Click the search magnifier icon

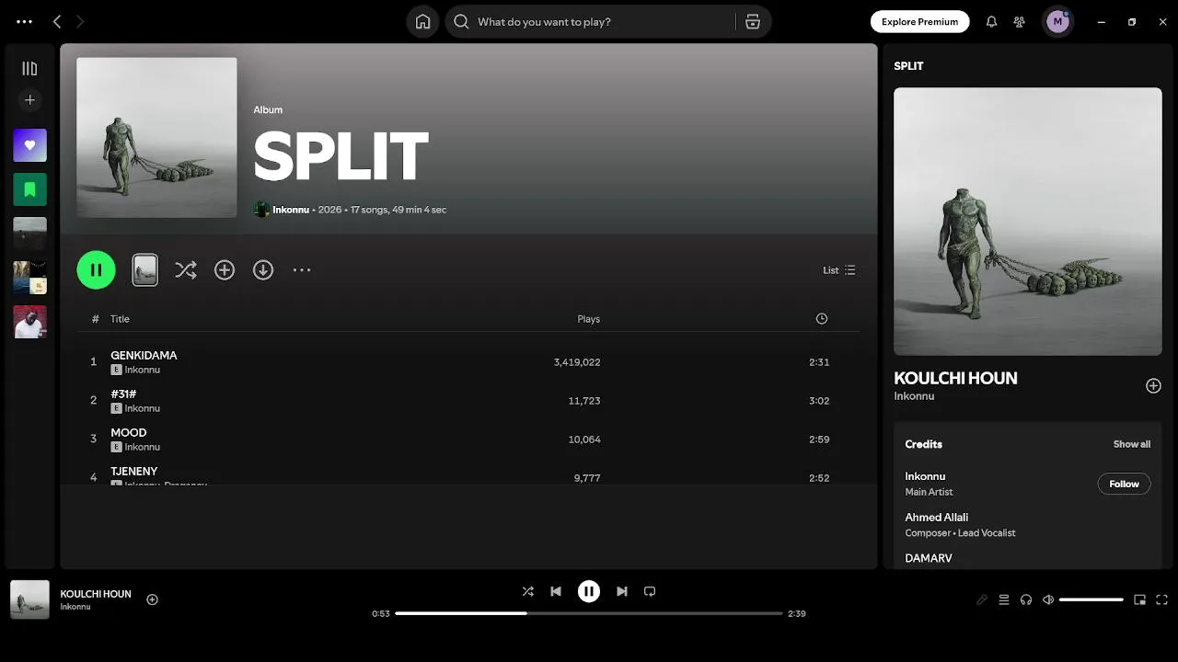[x=461, y=21]
